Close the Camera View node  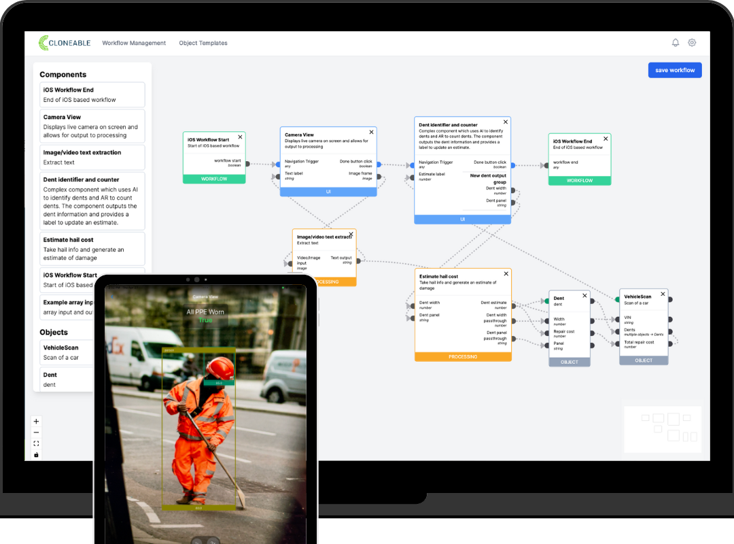[371, 133]
